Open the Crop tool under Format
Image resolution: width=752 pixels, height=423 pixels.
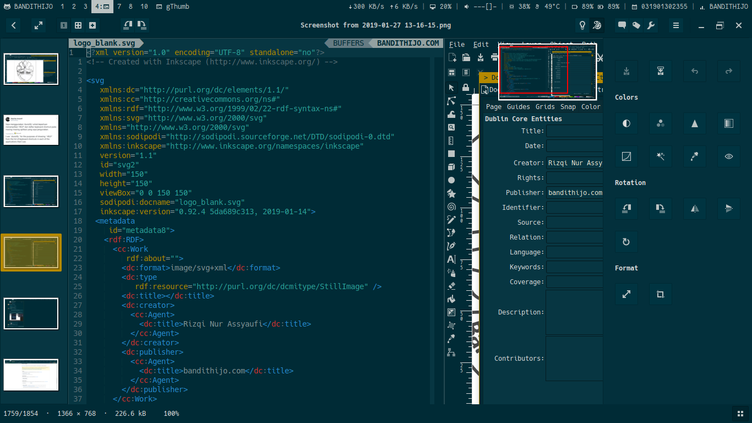click(x=661, y=294)
